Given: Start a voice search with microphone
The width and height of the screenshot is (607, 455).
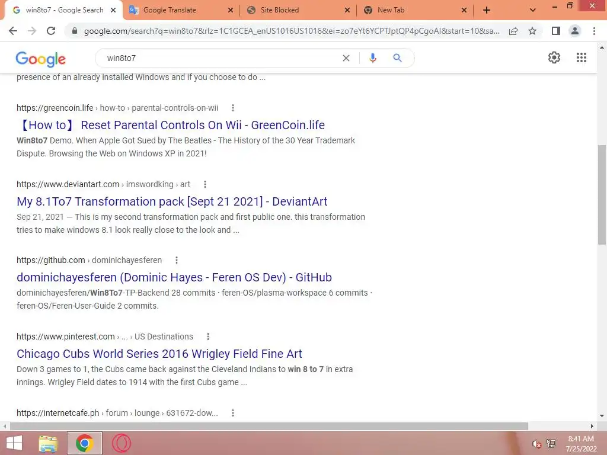Looking at the screenshot, I should [x=372, y=58].
